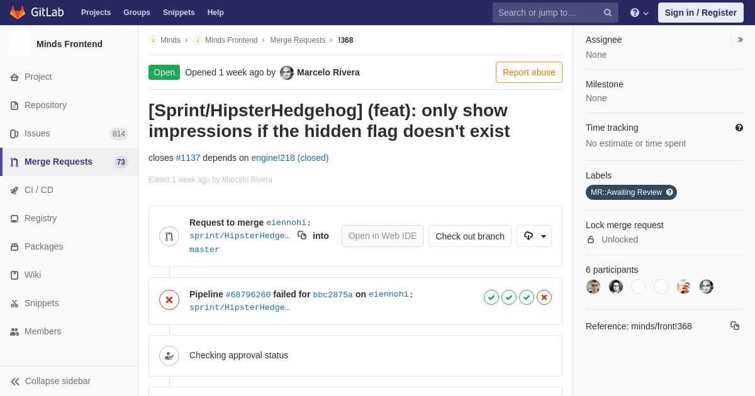
Task: Click the second passed pipeline stage icon
Action: pyautogui.click(x=509, y=297)
